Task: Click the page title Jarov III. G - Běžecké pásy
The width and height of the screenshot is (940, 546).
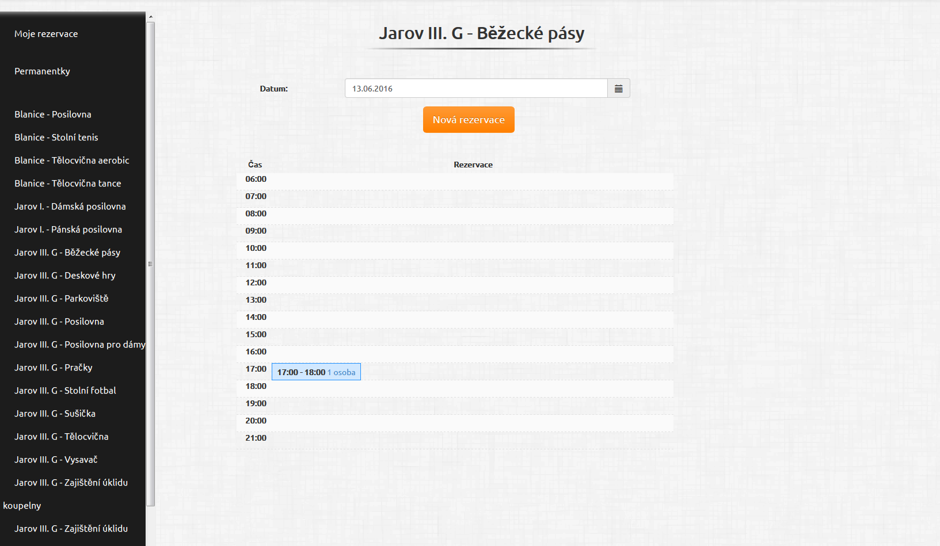Action: 481,33
